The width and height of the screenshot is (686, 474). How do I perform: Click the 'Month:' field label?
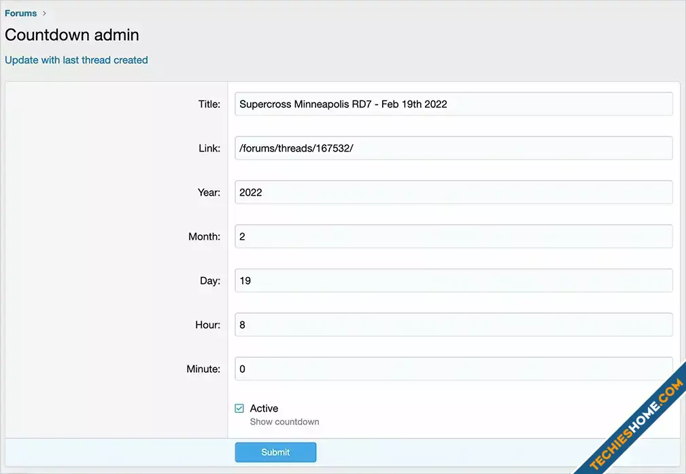[204, 236]
